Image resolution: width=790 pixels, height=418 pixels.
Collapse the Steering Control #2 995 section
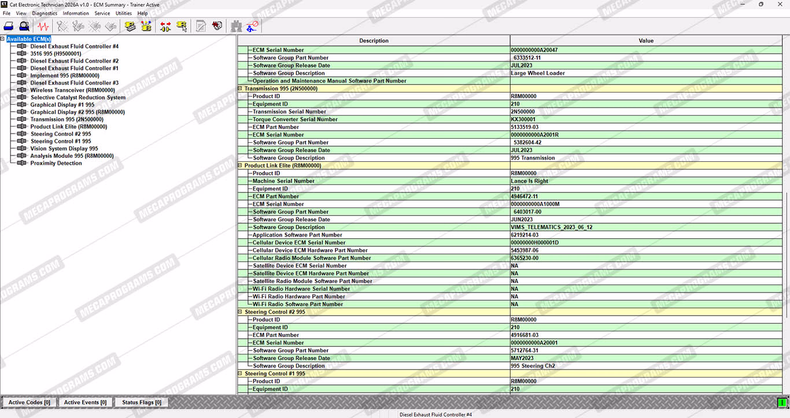pos(240,312)
